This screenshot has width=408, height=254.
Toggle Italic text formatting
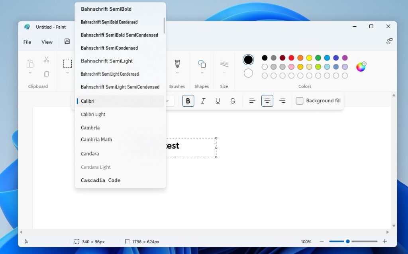point(203,101)
